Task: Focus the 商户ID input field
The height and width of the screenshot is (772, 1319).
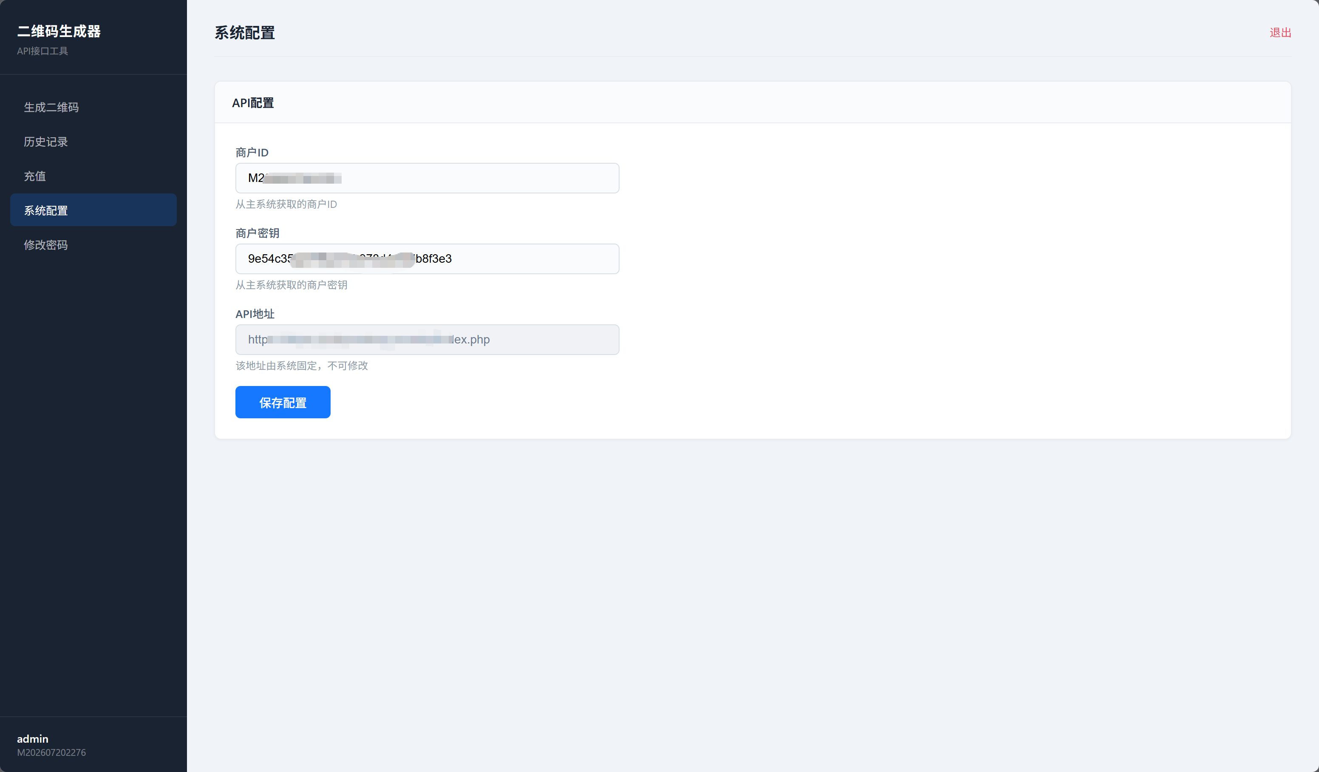Action: [427, 178]
